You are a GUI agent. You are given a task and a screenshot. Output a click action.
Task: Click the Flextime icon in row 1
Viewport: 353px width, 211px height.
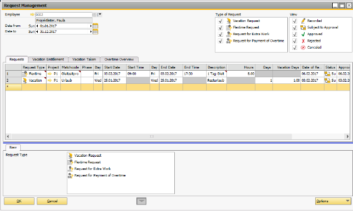(25, 73)
